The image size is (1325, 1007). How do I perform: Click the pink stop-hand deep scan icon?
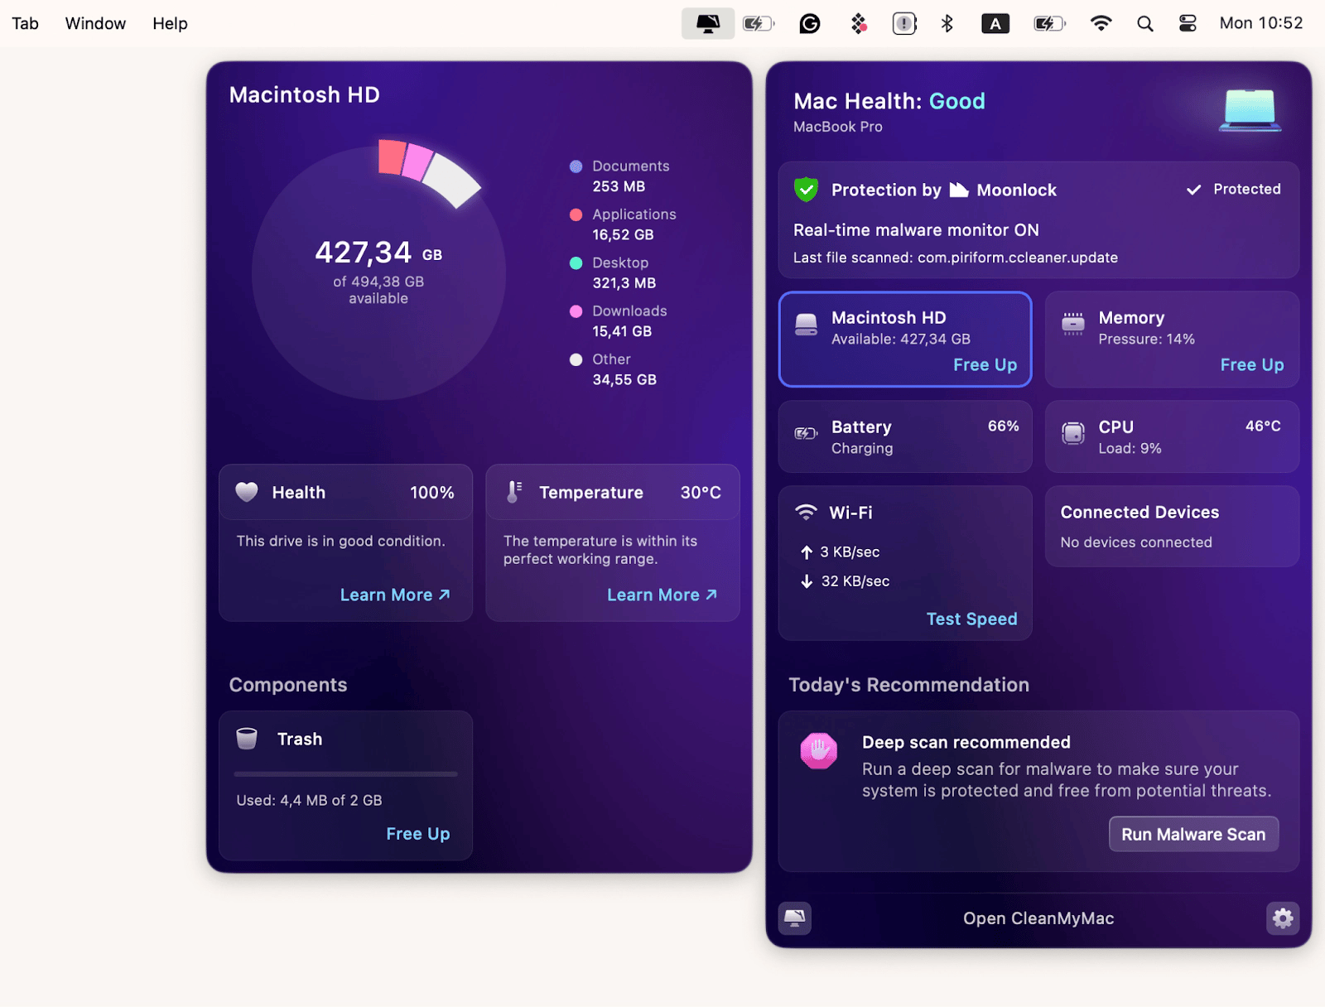click(x=819, y=751)
